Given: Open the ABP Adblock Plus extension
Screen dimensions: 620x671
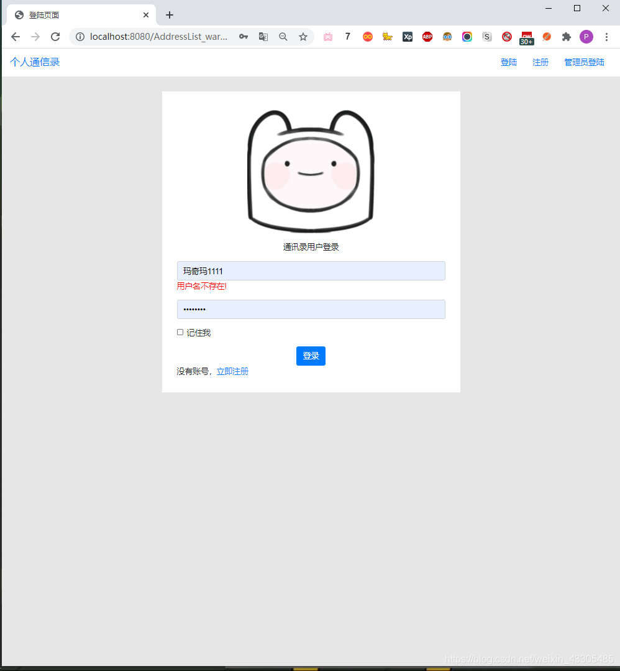Looking at the screenshot, I should click(427, 37).
